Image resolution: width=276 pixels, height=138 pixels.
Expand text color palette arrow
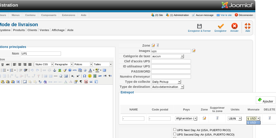(x=94, y=70)
